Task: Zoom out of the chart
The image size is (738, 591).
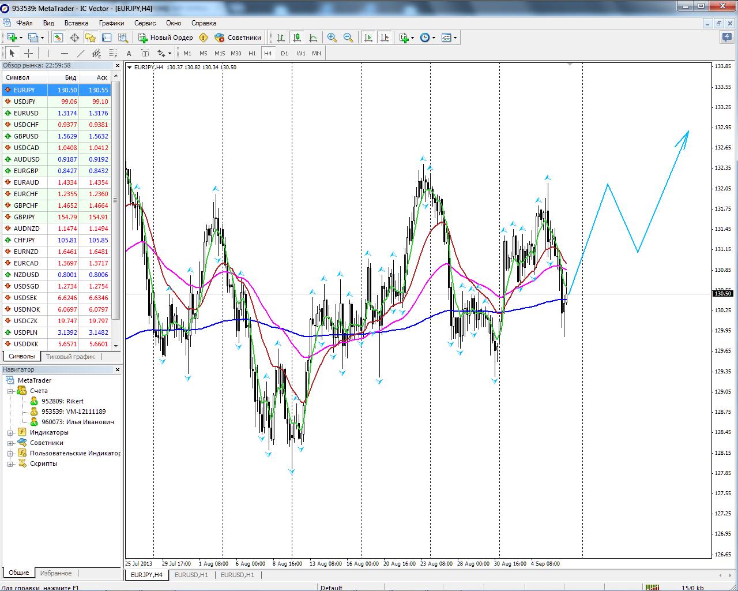Action: [348, 38]
